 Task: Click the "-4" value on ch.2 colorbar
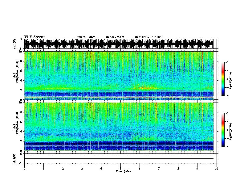[227, 122]
